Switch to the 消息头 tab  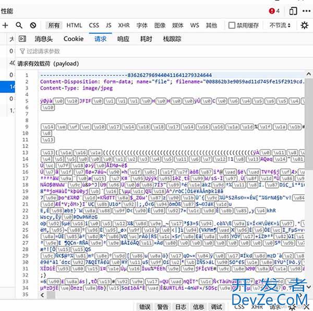(x=43, y=39)
